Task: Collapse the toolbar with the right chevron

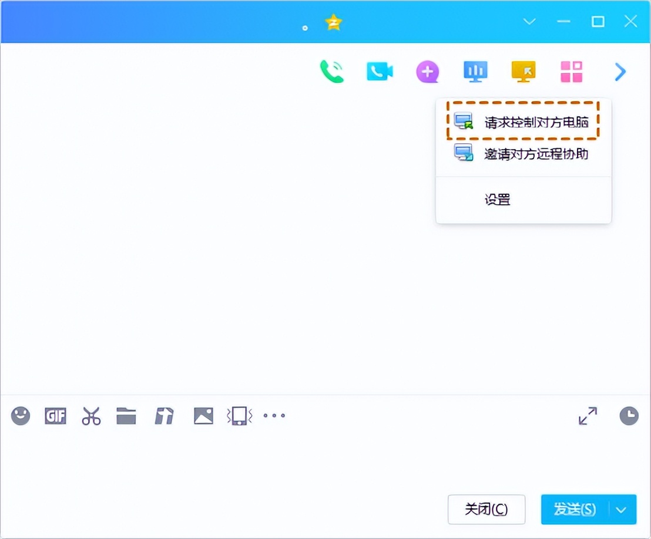Action: 620,72
